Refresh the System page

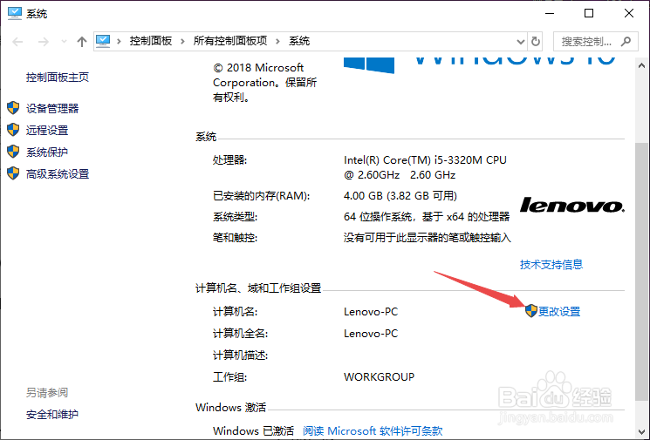pos(536,42)
